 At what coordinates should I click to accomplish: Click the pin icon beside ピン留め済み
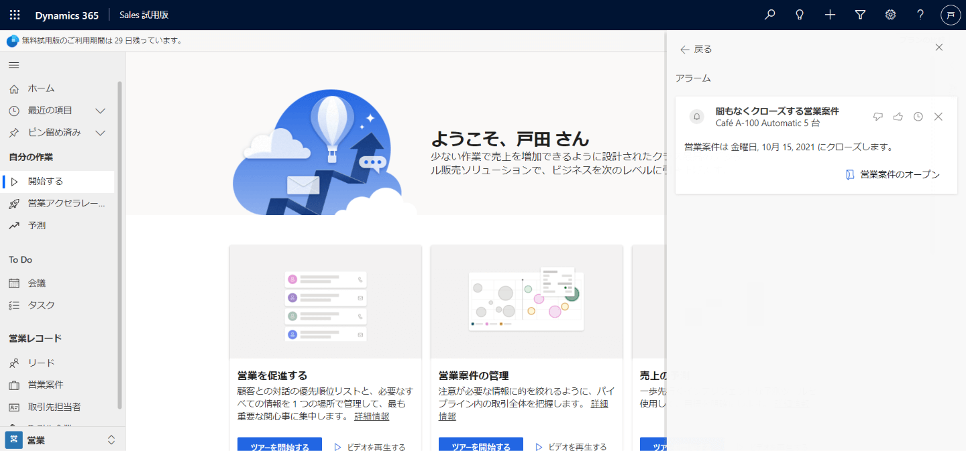pos(14,133)
